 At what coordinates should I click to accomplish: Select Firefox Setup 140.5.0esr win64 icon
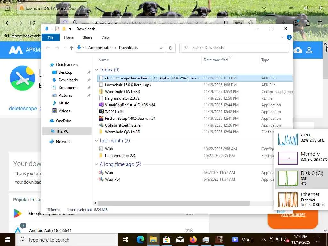click(x=101, y=118)
